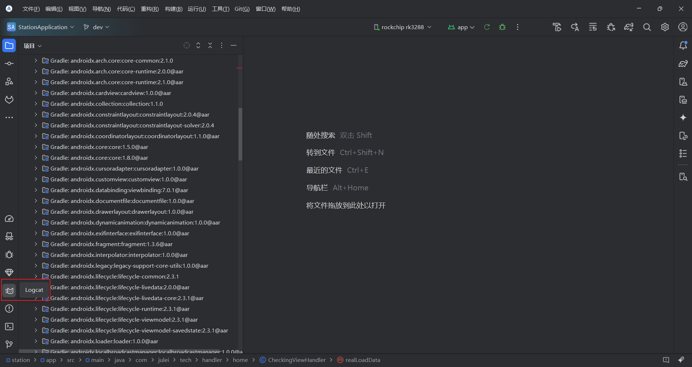This screenshot has height=367, width=692.
Task: Open the Notifications bell icon
Action: [683, 46]
